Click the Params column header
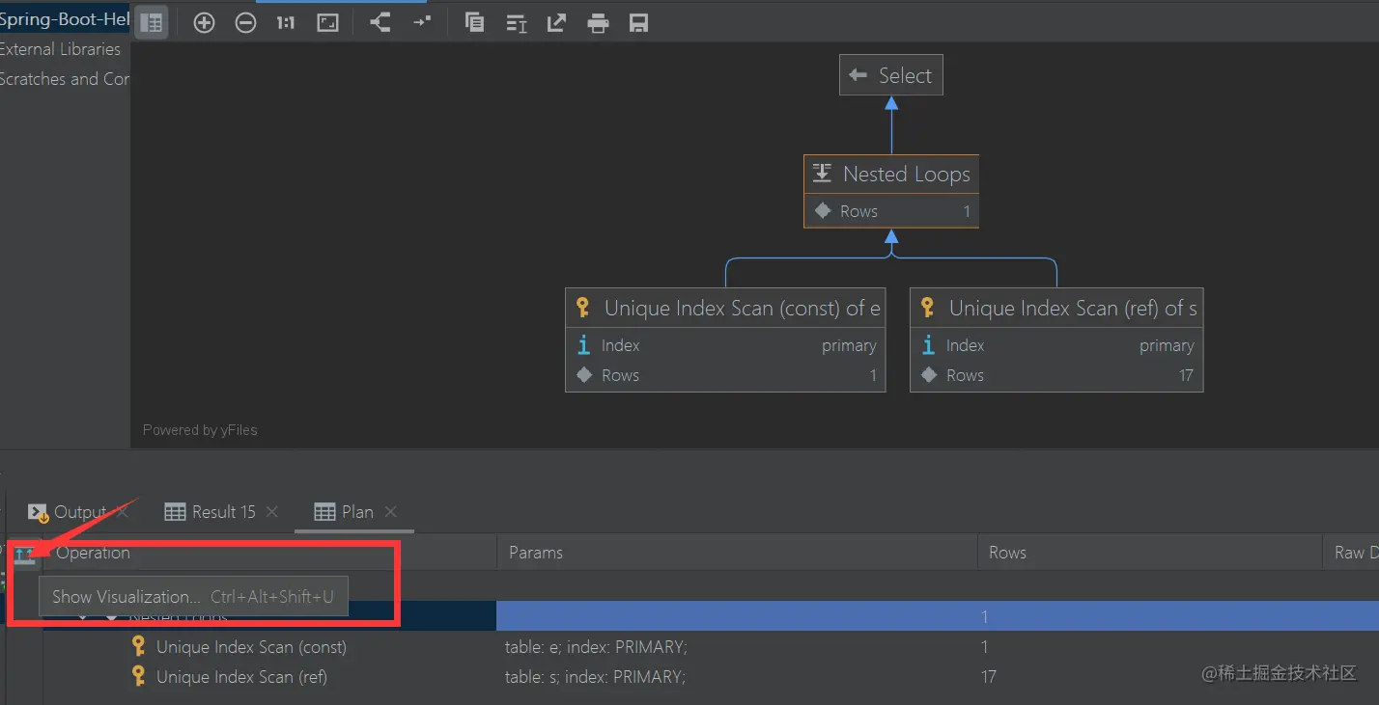This screenshot has width=1379, height=705. click(x=536, y=553)
